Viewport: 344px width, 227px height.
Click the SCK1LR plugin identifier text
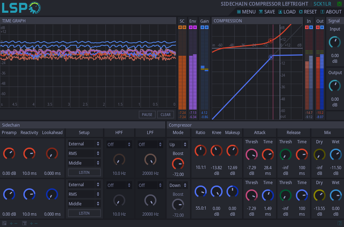(x=322, y=4)
